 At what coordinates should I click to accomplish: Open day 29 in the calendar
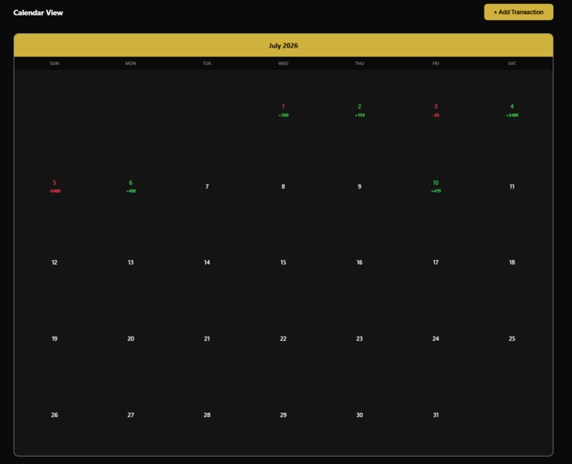(x=283, y=415)
